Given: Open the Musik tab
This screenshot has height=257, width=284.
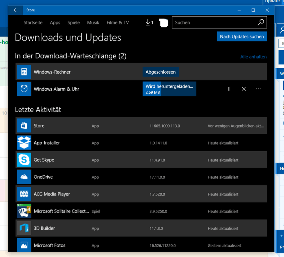Looking at the screenshot, I should (x=93, y=22).
